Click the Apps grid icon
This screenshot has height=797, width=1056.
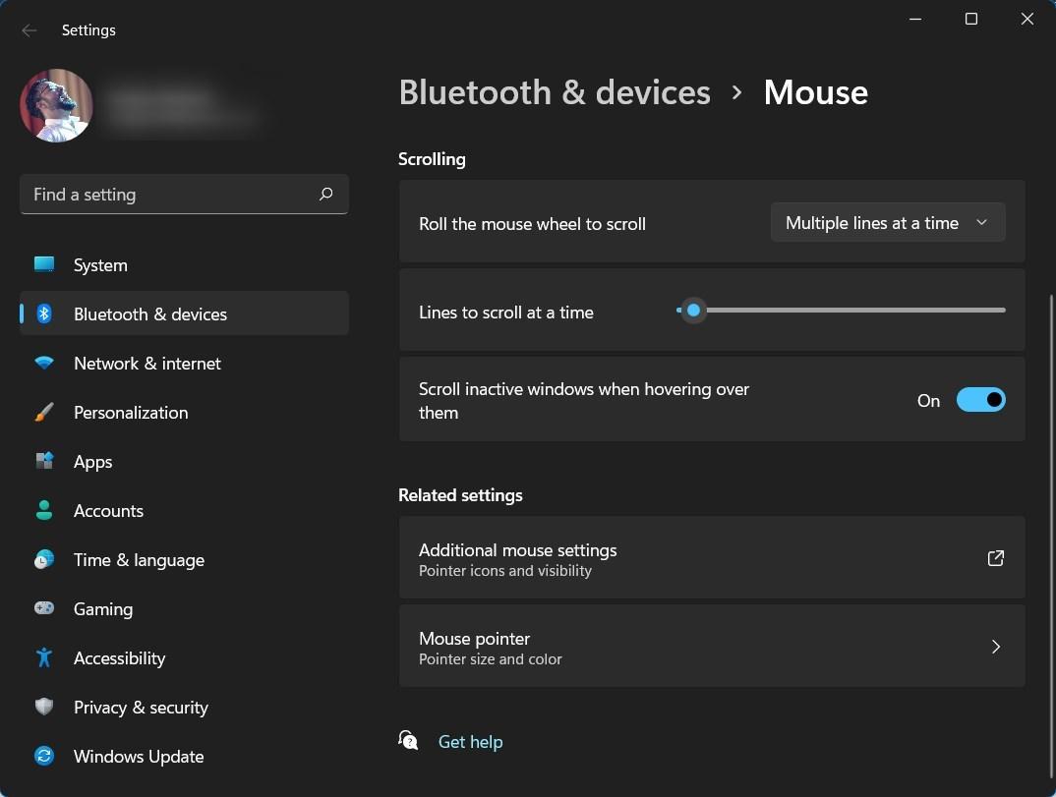tap(44, 461)
